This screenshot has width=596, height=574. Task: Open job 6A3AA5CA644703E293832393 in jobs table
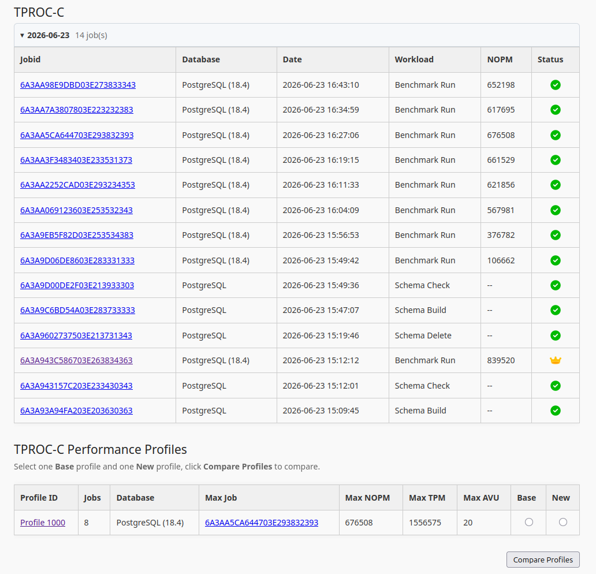77,135
